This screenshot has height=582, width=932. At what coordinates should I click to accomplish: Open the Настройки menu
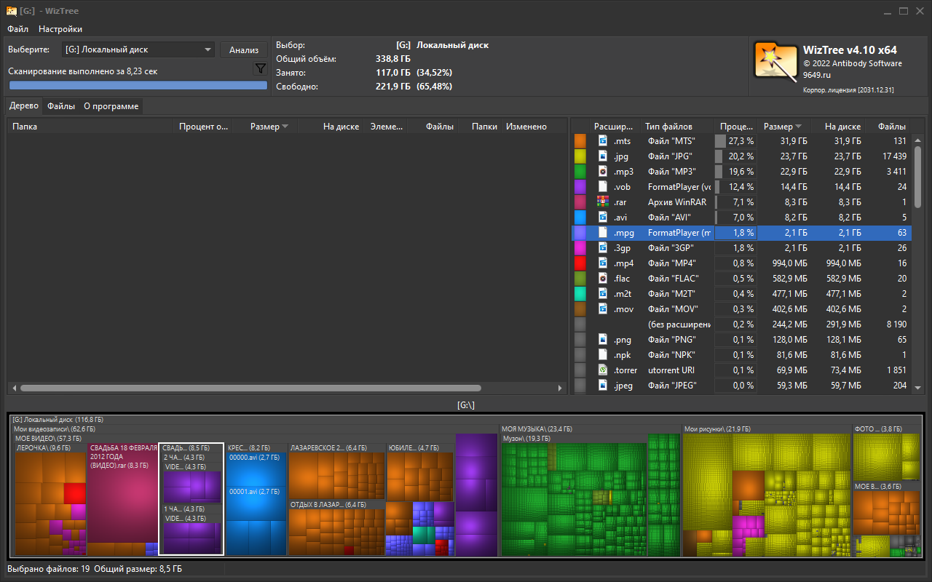(60, 29)
